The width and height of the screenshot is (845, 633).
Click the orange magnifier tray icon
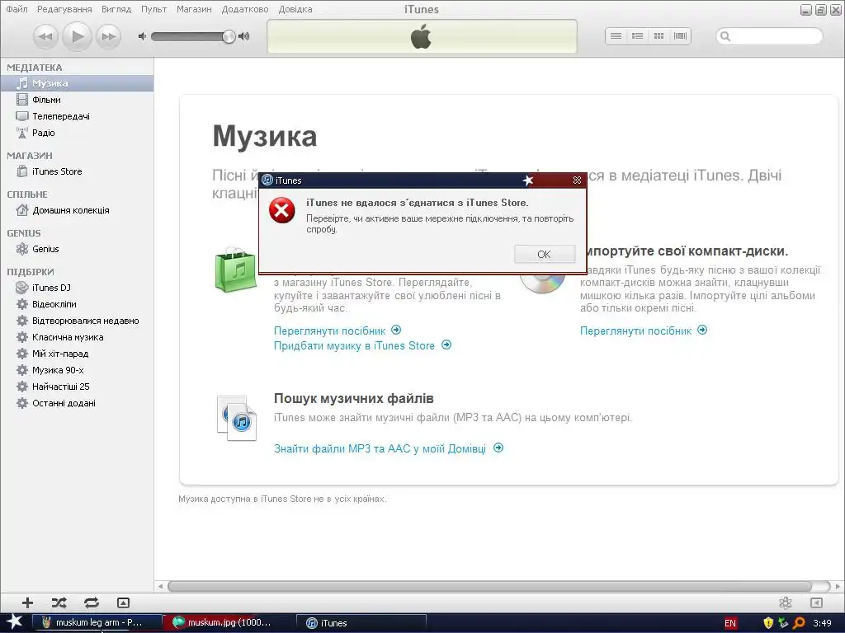(799, 623)
